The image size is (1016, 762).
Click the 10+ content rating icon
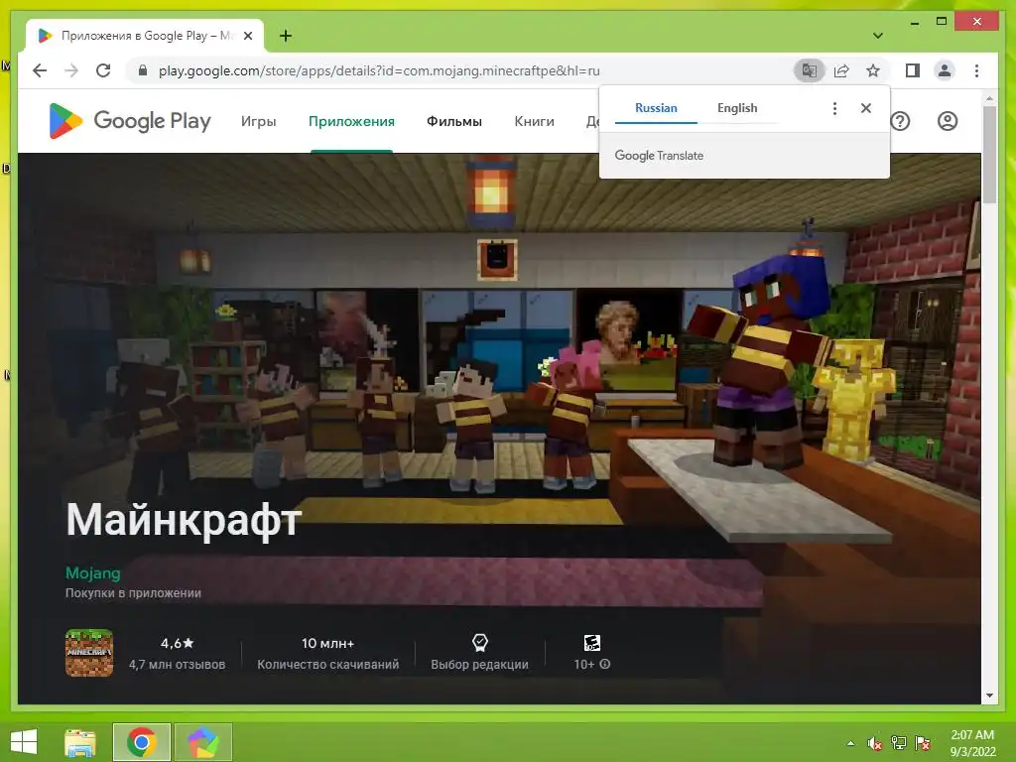click(x=591, y=643)
